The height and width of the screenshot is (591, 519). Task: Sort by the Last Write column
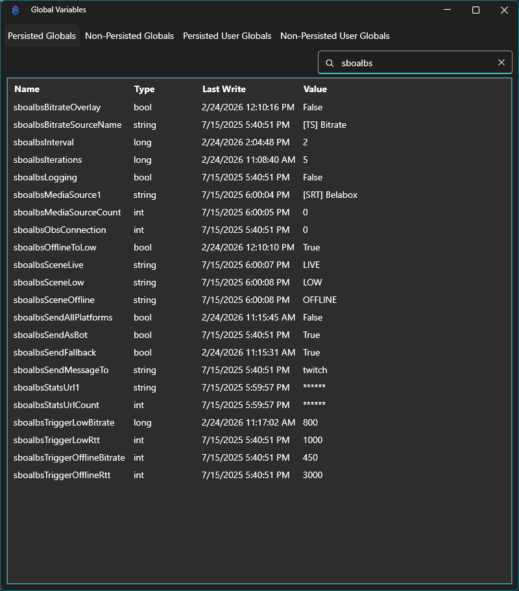pos(222,89)
